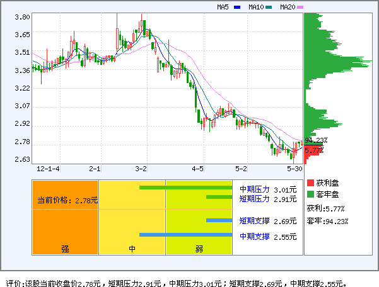379x287 pixels.
Task: Click the 3-2 date axis label
Action: pyautogui.click(x=141, y=169)
